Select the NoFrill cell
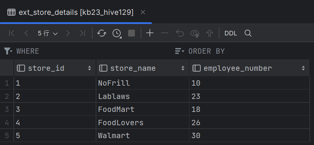Image resolution: width=314 pixels, height=145 pixels. click(143, 83)
